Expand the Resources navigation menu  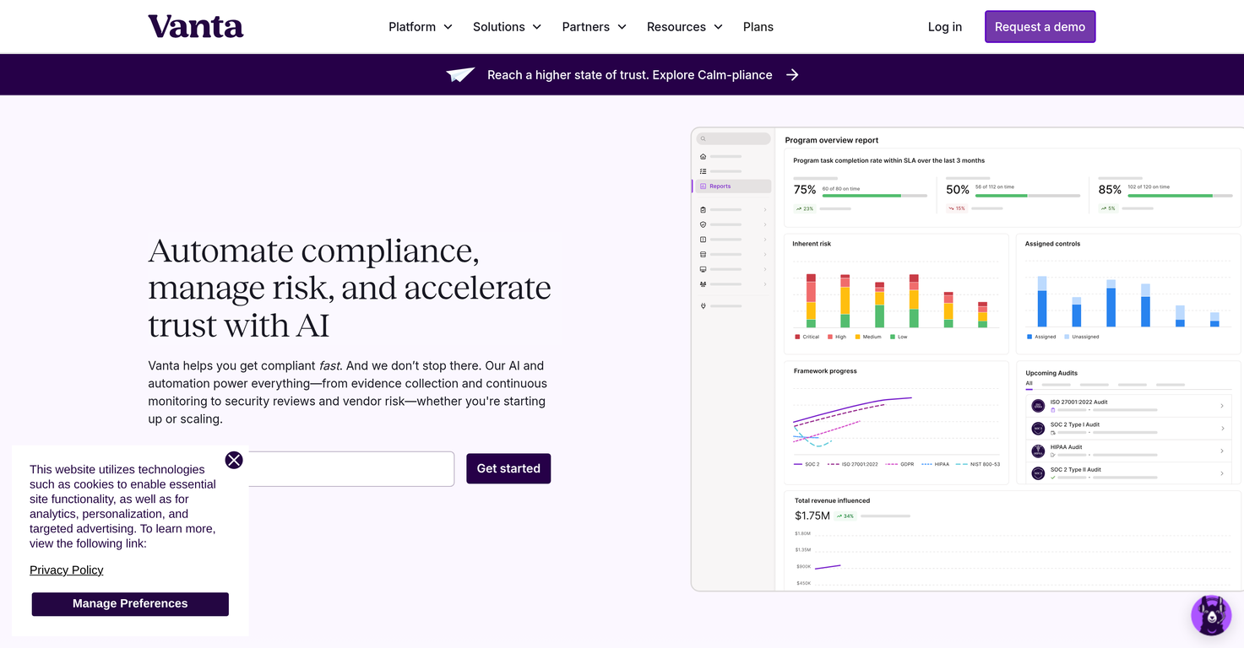point(684,26)
